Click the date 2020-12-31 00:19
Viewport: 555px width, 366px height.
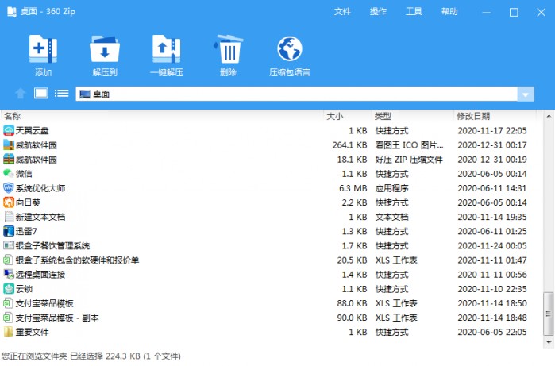click(492, 160)
